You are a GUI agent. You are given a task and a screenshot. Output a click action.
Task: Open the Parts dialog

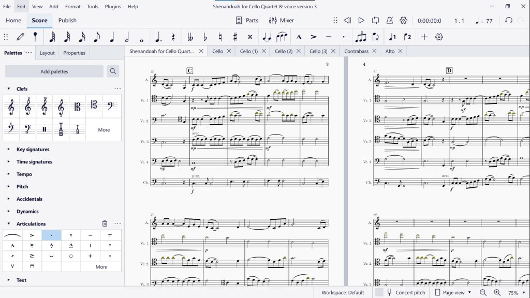click(x=247, y=21)
